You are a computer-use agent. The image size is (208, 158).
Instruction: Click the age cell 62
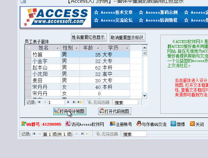point(90,67)
